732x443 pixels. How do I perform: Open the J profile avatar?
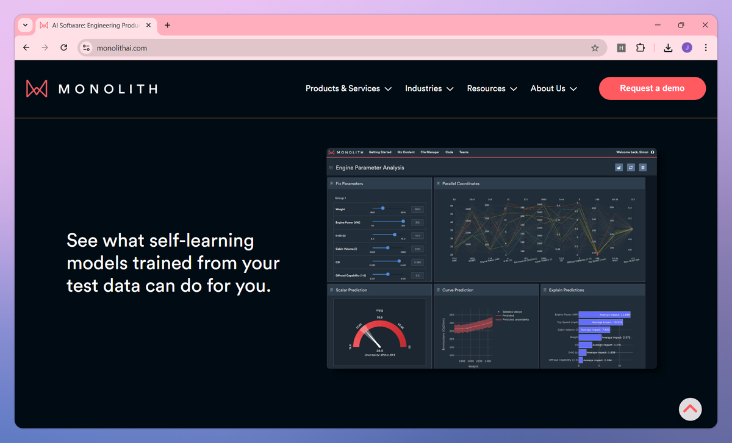687,48
